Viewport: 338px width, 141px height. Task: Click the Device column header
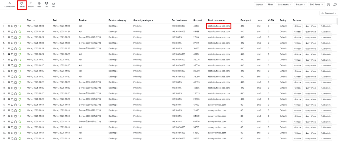(x=83, y=20)
